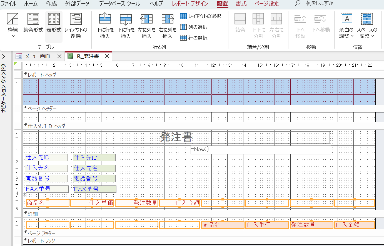Select the 詳細 section bar
The width and height of the screenshot is (384, 246).
pos(199,214)
